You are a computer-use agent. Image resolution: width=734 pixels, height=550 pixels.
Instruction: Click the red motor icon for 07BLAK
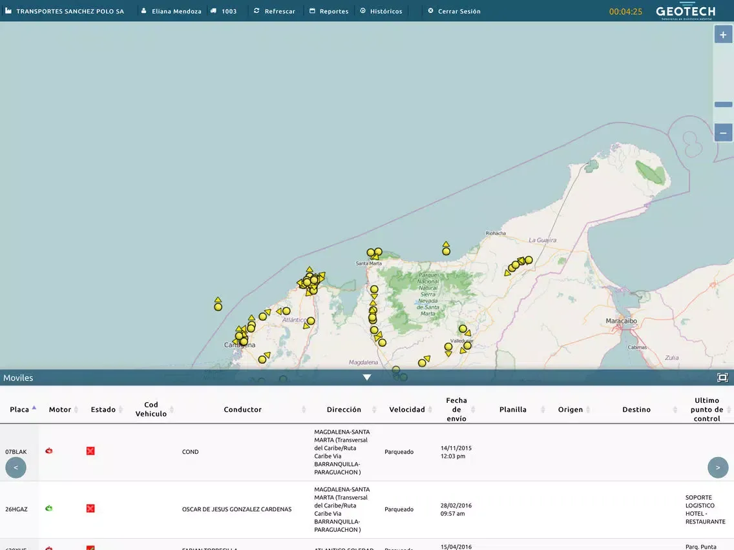tap(48, 451)
